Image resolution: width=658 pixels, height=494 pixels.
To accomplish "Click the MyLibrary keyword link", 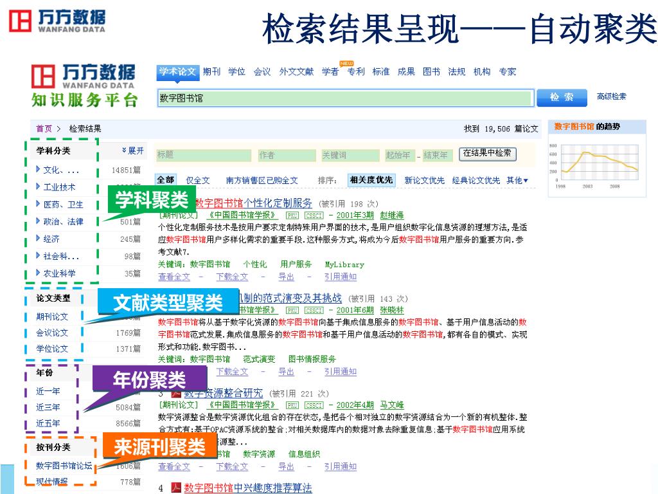I will point(344,264).
